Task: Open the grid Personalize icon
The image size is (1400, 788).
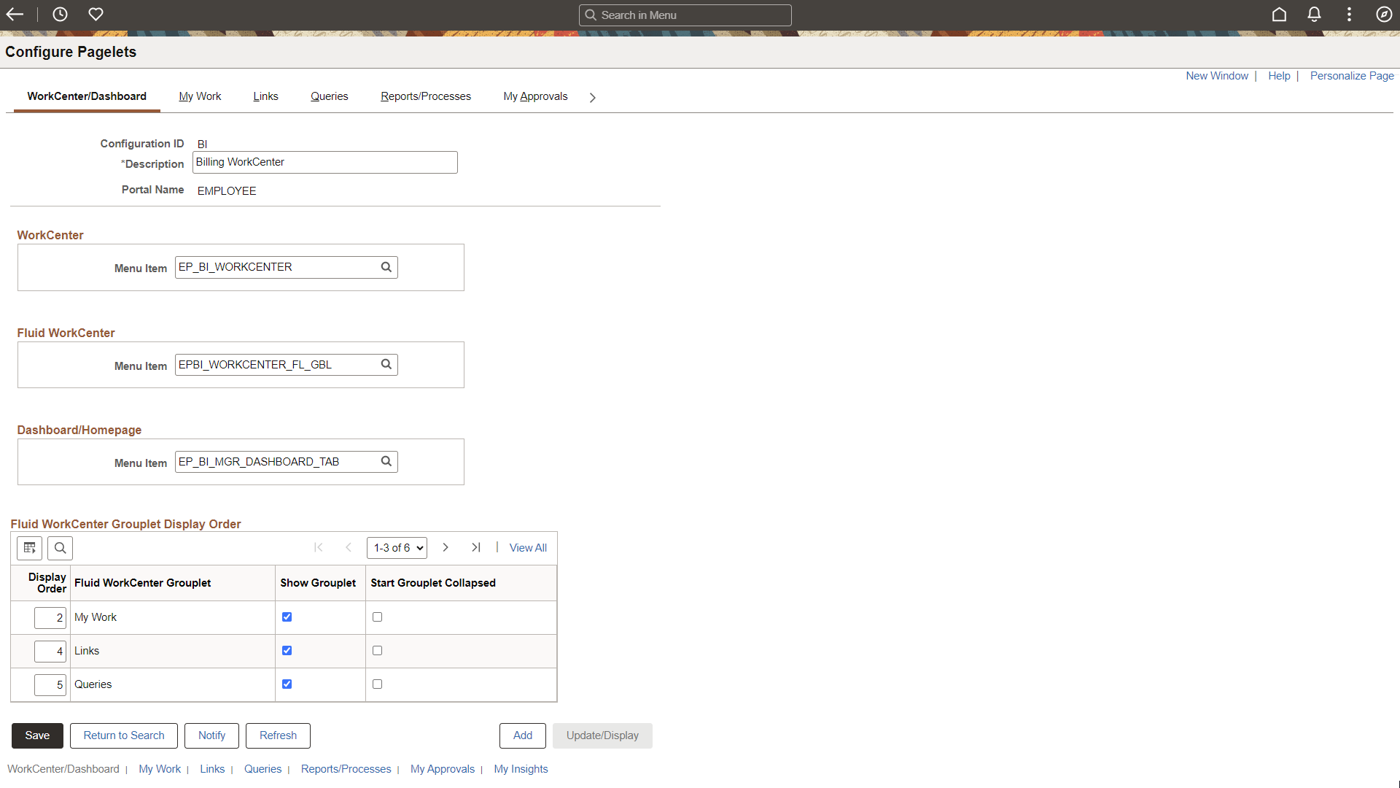Action: pyautogui.click(x=28, y=548)
